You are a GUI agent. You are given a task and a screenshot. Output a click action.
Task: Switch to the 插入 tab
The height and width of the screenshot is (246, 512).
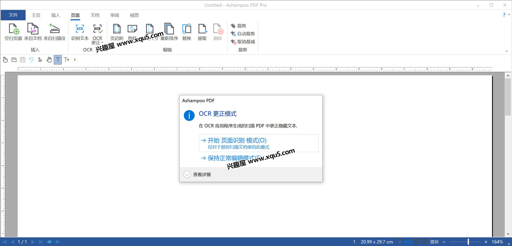coord(56,15)
